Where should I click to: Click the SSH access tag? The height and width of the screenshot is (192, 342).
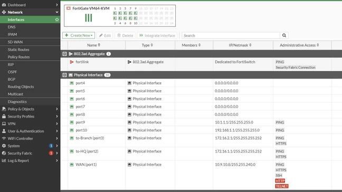point(279,176)
